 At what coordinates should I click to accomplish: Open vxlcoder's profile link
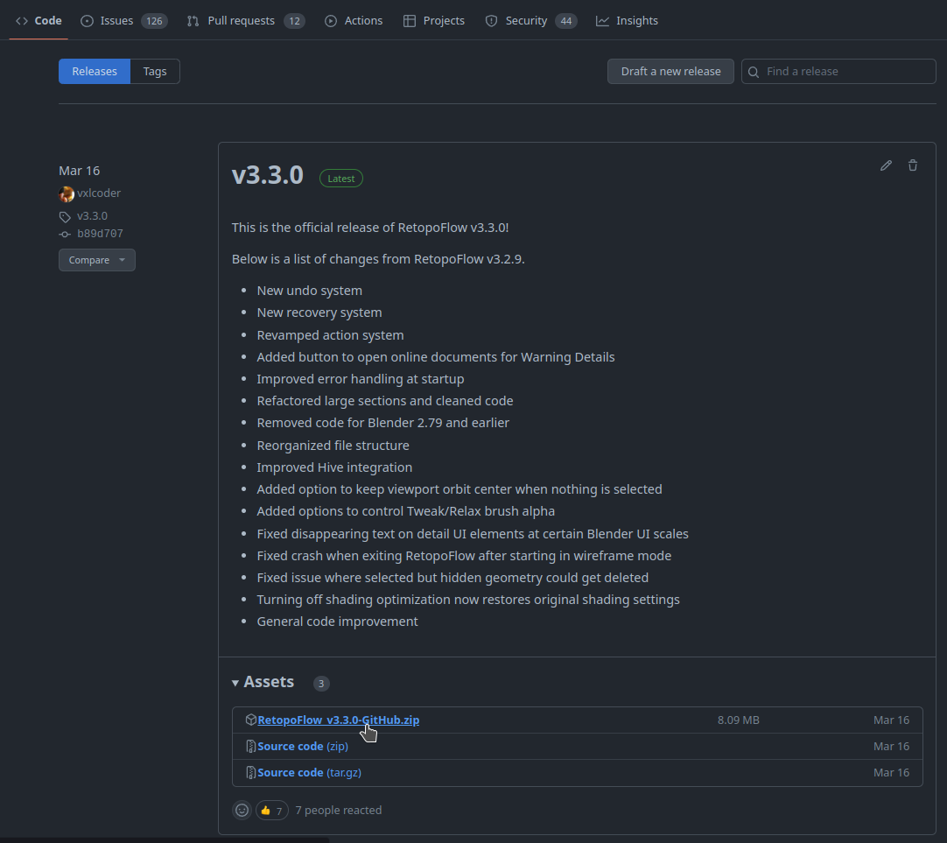point(98,193)
